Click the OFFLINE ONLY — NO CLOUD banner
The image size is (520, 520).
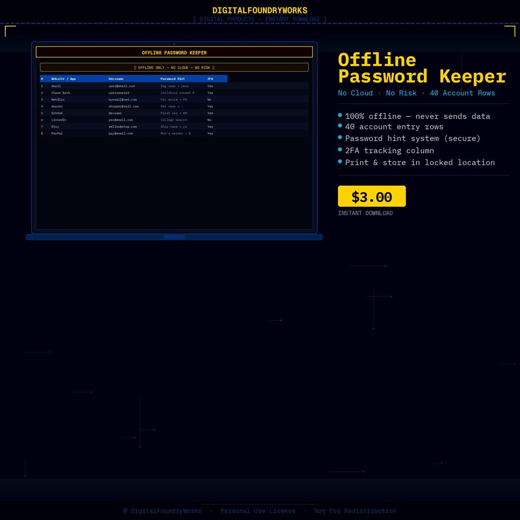pos(174,67)
